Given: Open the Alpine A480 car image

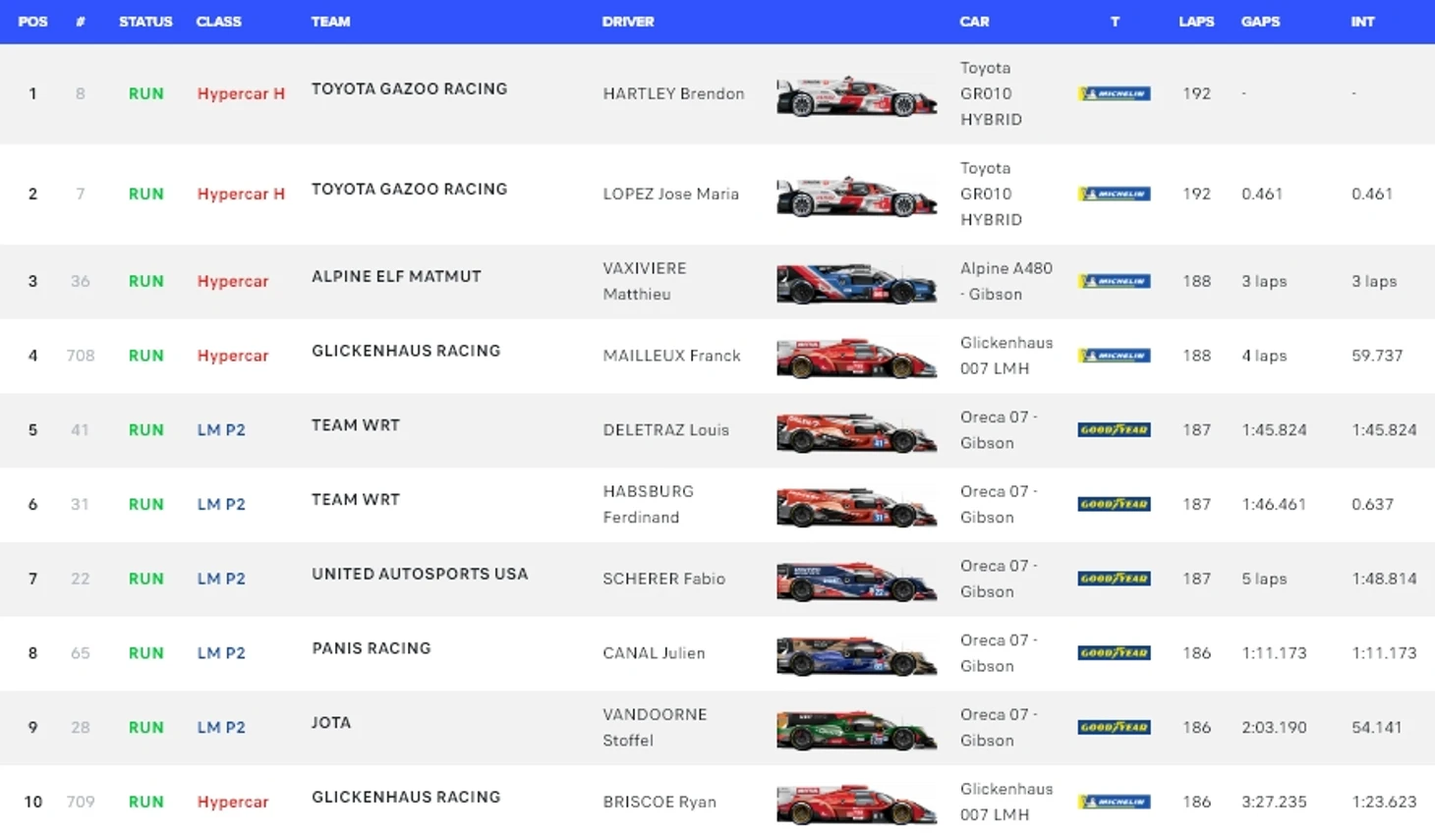Looking at the screenshot, I should [x=856, y=283].
